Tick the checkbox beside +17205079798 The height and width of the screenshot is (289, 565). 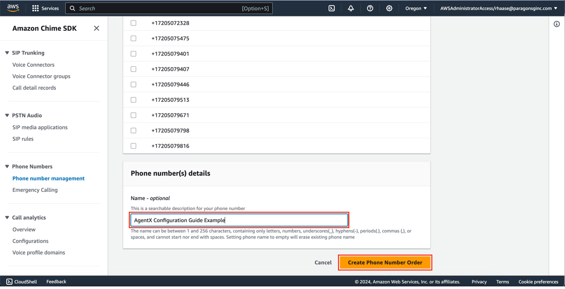[134, 130]
